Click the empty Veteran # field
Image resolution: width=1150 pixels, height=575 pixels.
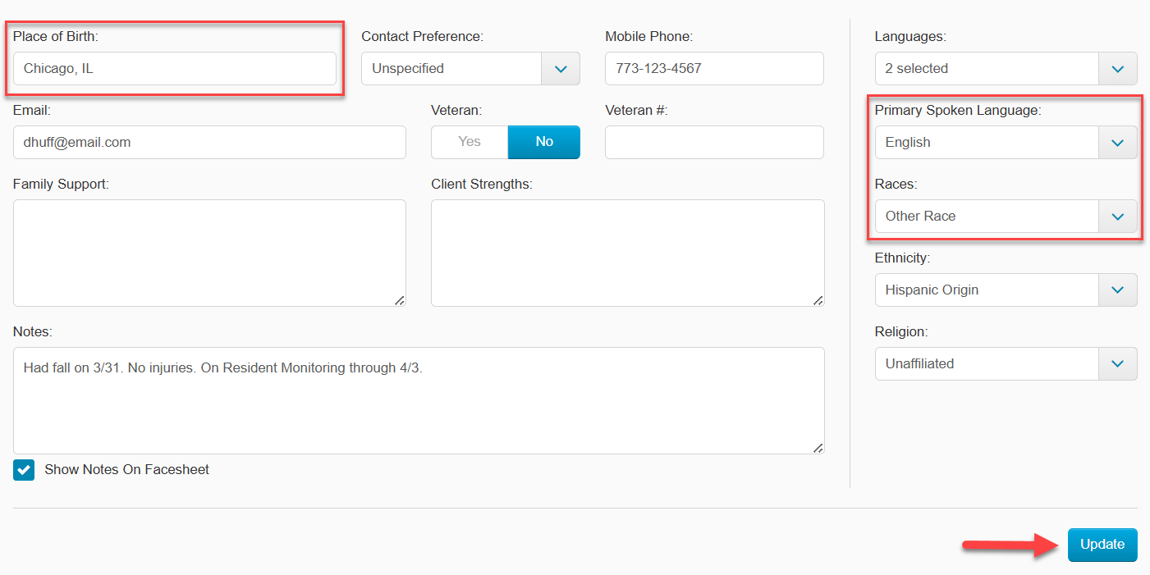[x=714, y=143]
